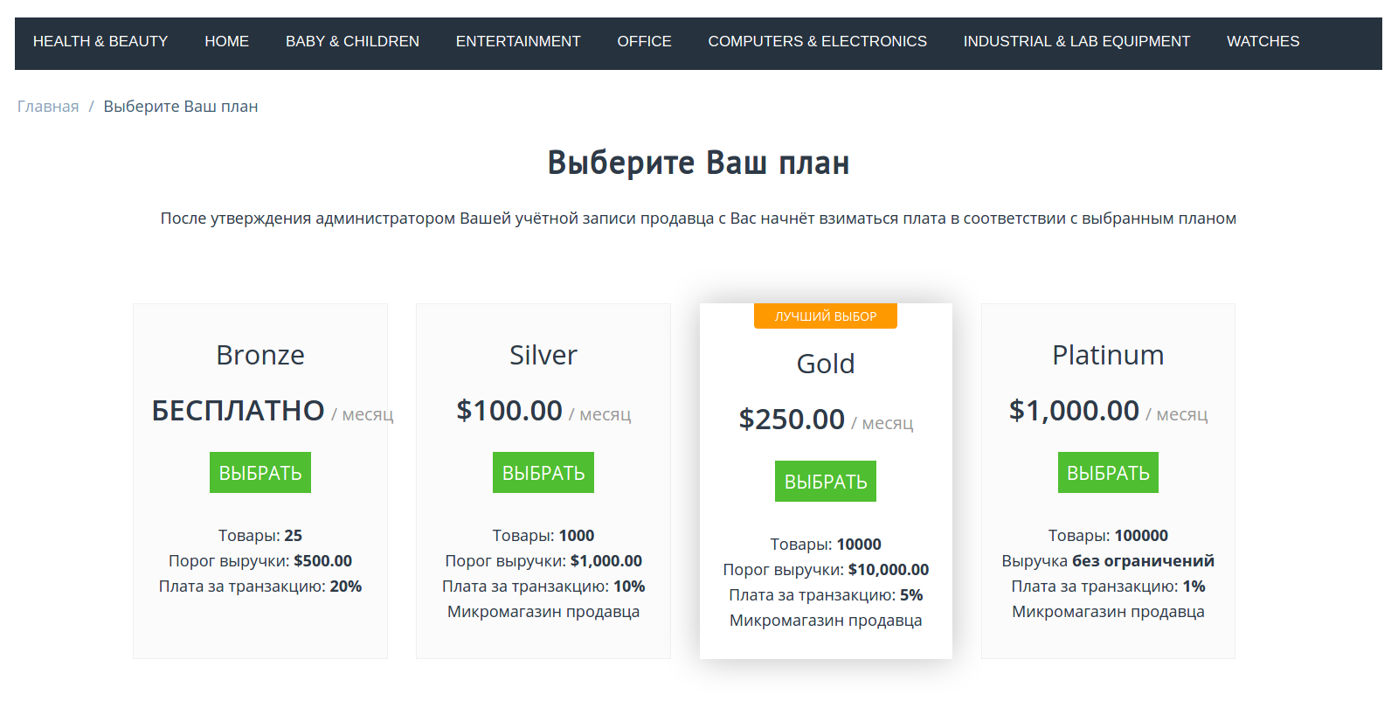
Task: Click the Silver plan title
Action: pyautogui.click(x=543, y=355)
